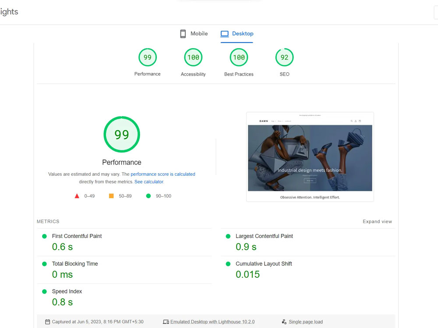This screenshot has width=438, height=328.
Task: Click the 0.015 Cumulative Layout Shift value
Action: tap(248, 275)
